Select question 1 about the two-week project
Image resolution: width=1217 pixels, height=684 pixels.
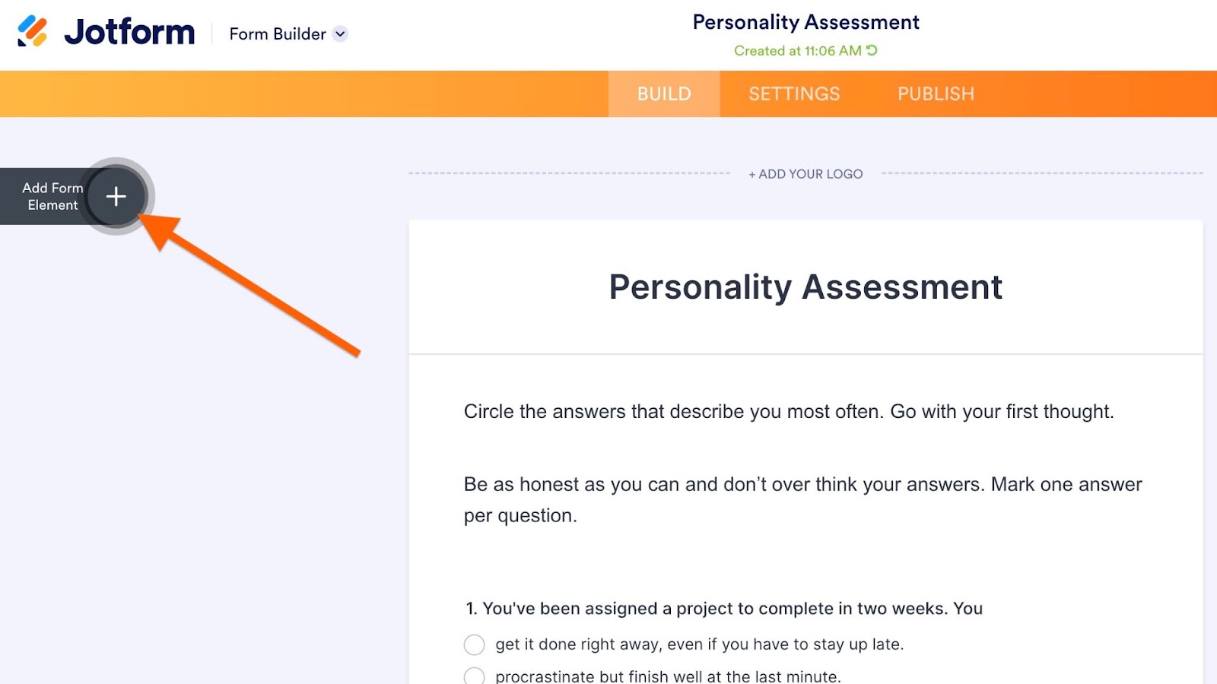click(724, 609)
